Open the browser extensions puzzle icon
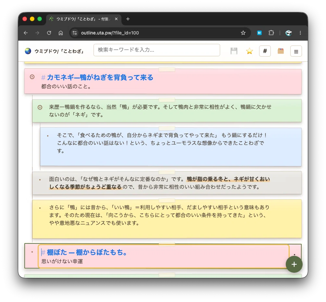The image size is (326, 302). [271, 33]
